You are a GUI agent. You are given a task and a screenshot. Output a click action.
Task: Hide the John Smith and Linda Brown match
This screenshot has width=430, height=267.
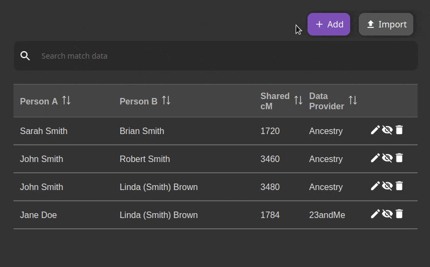[x=387, y=186]
